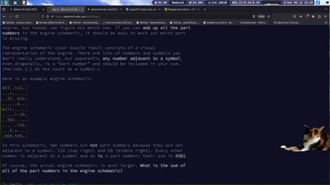
Task: Save page to Pocket icon
Action: pos(294,17)
